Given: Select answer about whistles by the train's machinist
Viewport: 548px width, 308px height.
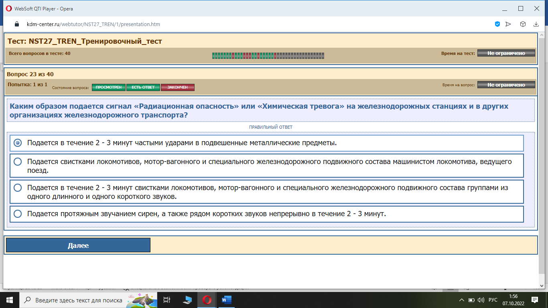Looking at the screenshot, I should pos(267,166).
